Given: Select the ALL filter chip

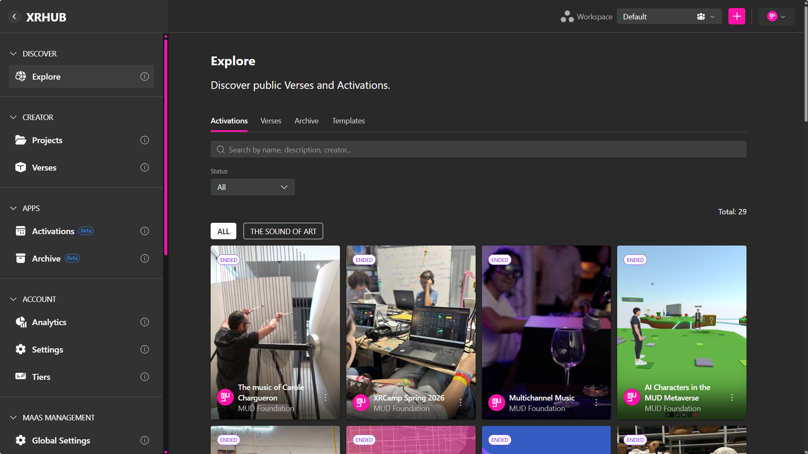Looking at the screenshot, I should (223, 231).
